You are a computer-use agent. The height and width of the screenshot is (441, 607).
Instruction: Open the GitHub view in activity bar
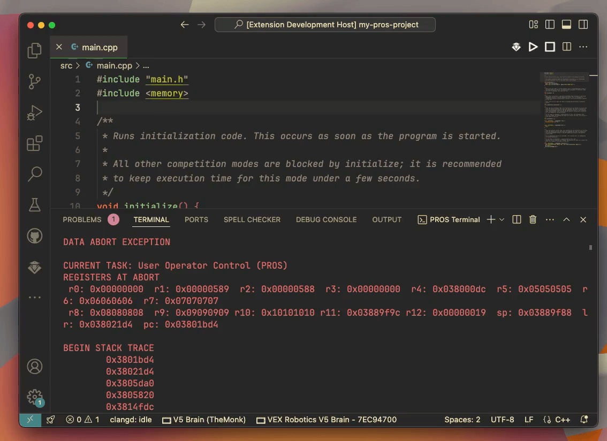pos(34,236)
